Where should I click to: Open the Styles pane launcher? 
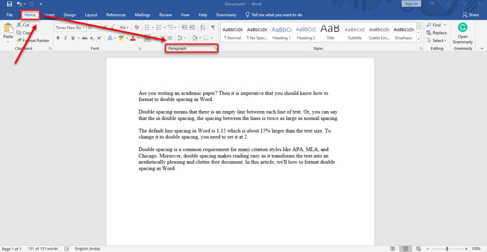421,48
